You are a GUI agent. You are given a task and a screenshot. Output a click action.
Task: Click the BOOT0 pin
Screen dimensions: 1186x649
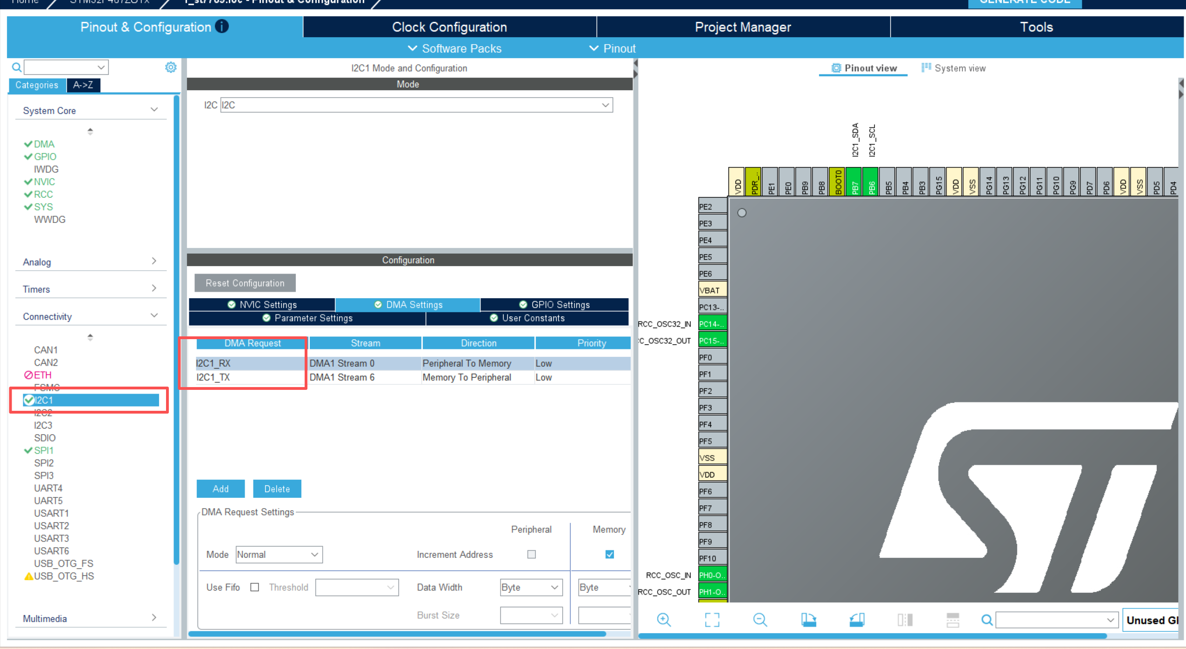tap(837, 182)
